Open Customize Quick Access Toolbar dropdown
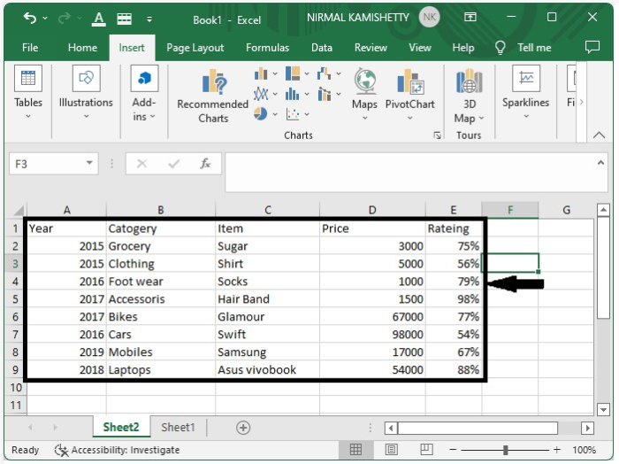619x464 pixels. pyautogui.click(x=149, y=19)
